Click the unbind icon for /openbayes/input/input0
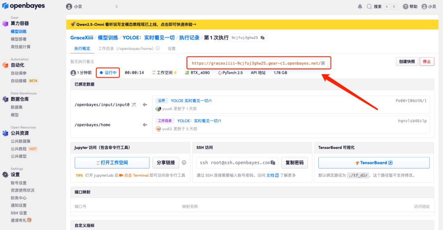The width and height of the screenshot is (443, 230). click(x=134, y=105)
